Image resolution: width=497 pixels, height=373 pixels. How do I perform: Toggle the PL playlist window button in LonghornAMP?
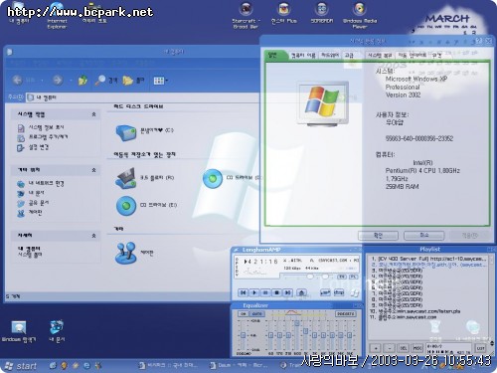pyautogui.click(x=354, y=277)
